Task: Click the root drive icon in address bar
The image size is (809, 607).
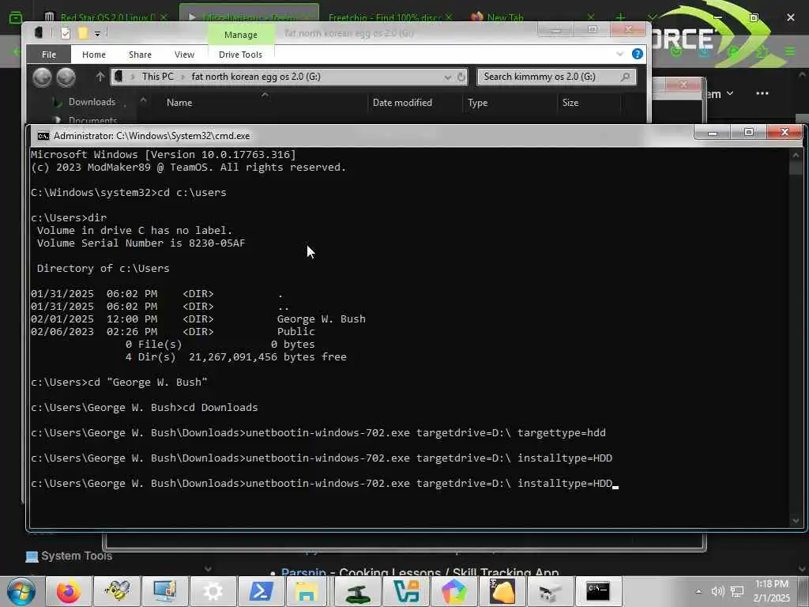Action: pyautogui.click(x=119, y=77)
